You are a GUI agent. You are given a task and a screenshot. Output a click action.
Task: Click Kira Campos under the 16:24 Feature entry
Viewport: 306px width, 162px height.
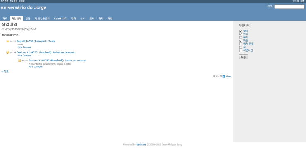pyautogui.click(x=24, y=56)
